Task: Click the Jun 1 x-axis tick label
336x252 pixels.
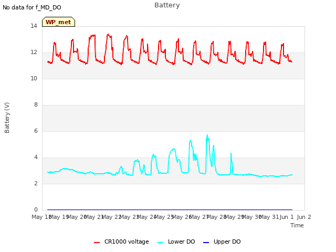Action: point(287,217)
